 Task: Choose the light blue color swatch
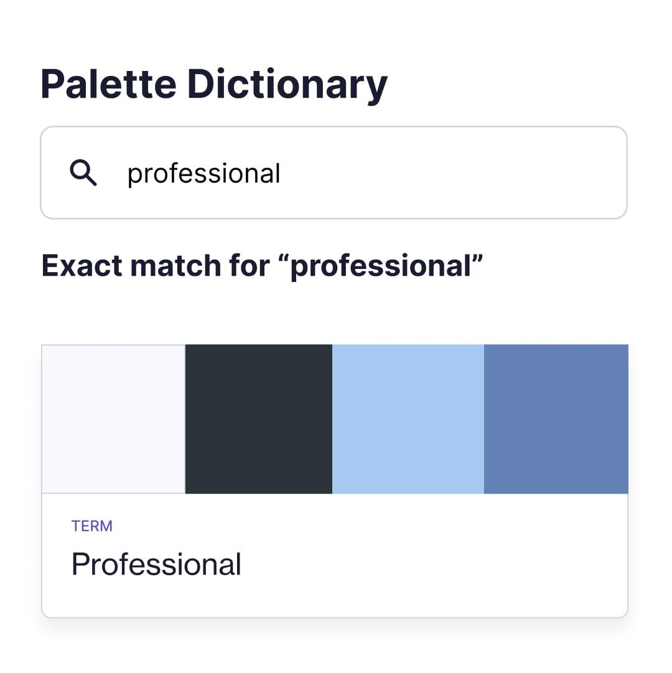point(408,418)
